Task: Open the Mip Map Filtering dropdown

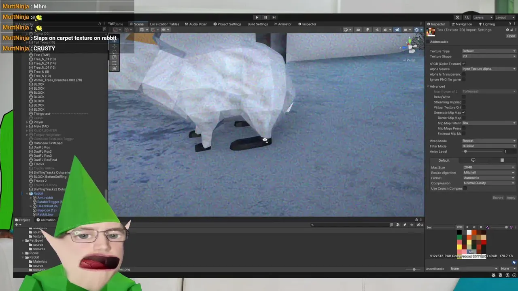Action: [x=489, y=123]
